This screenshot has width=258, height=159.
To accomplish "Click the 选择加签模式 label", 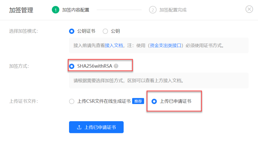I will coord(24,31).
